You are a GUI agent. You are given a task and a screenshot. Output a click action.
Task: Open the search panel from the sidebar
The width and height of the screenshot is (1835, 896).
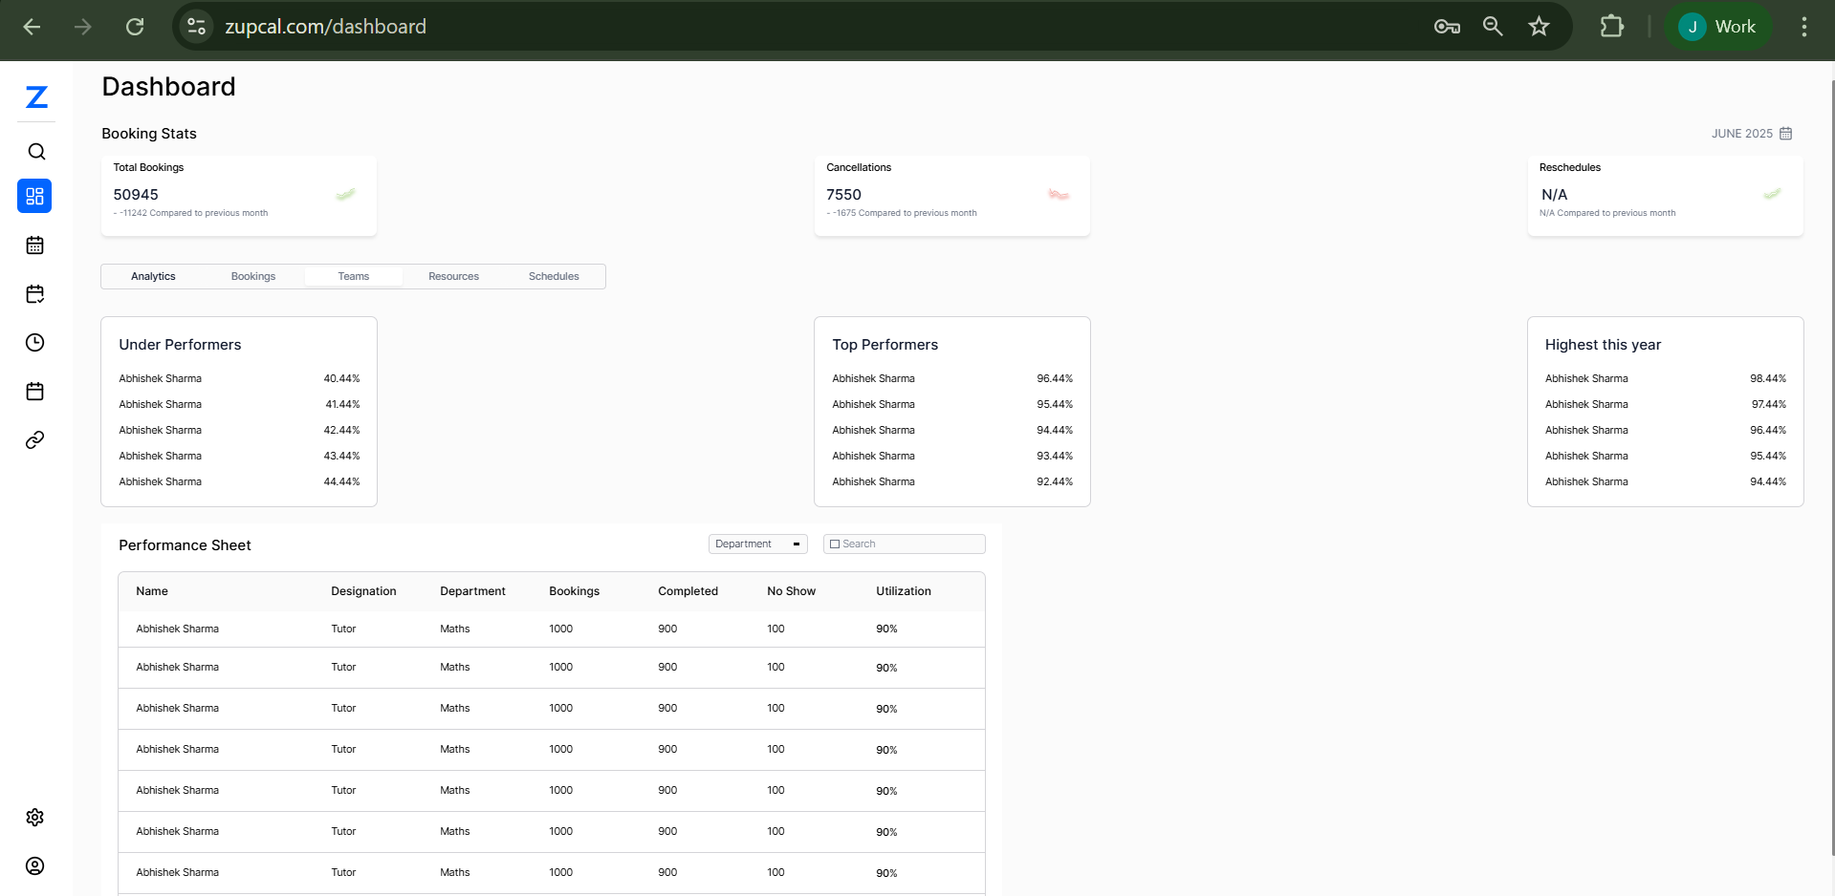click(35, 151)
